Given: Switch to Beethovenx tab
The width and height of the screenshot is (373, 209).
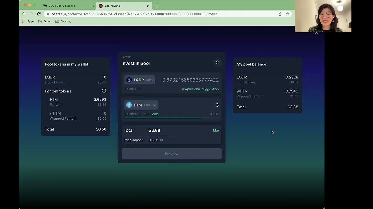Looking at the screenshot, I should click(x=124, y=6).
